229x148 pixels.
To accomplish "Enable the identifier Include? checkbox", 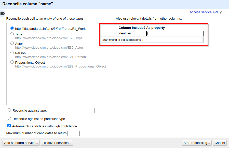I will (134, 33).
